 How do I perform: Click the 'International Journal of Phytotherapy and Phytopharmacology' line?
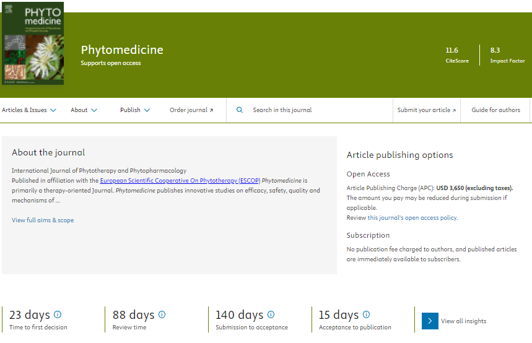pyautogui.click(x=99, y=171)
